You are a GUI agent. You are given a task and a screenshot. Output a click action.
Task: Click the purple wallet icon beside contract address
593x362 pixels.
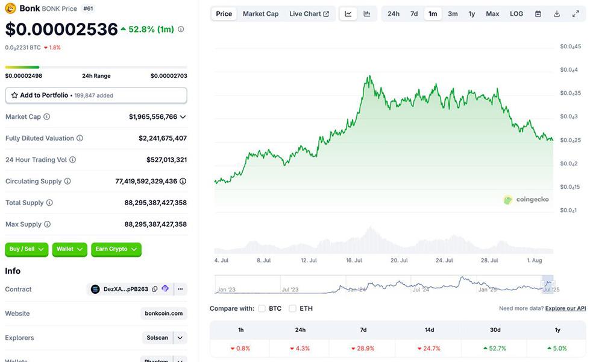pos(165,288)
